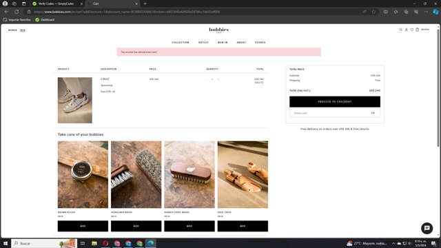Open the browser settings and more menu
This screenshot has height=248, width=441.
[x=426, y=12]
